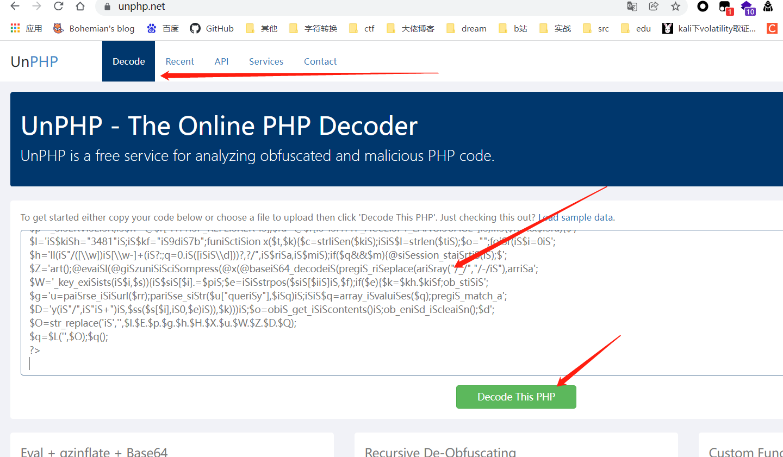
Task: Click the hacker figure extension icon
Action: tap(768, 7)
